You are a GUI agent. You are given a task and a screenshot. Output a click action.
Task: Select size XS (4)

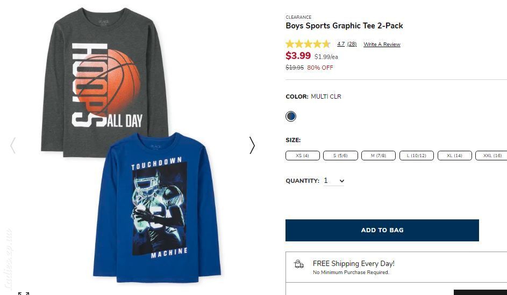[x=303, y=156]
